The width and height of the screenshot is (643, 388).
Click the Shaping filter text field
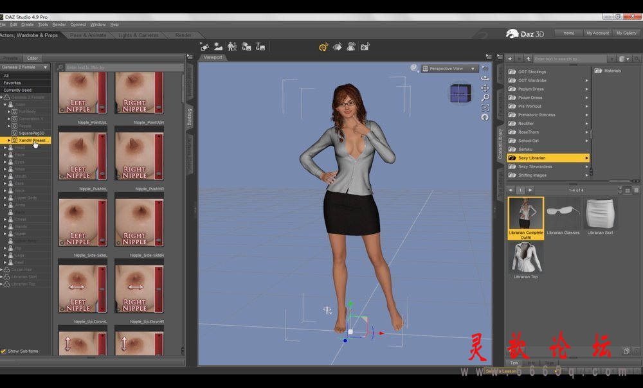[124, 67]
